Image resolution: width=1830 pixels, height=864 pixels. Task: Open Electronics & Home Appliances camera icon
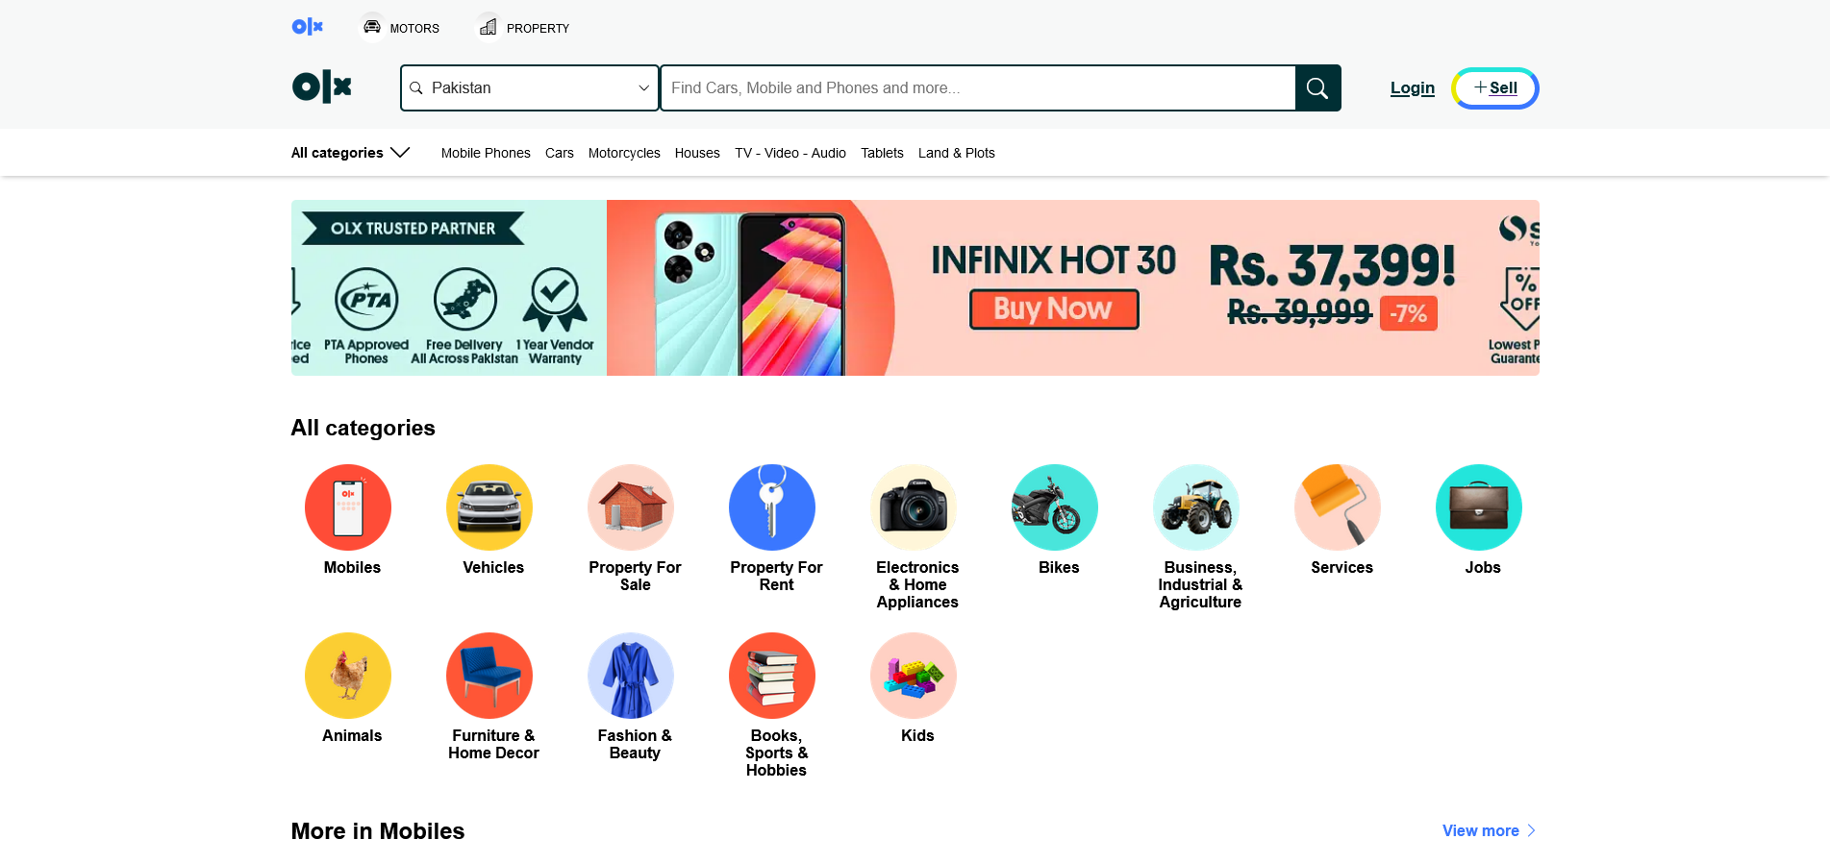click(914, 507)
